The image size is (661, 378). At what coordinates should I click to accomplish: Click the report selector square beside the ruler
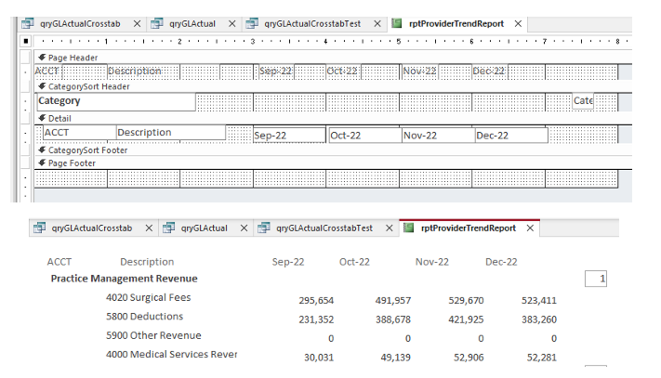[24, 41]
